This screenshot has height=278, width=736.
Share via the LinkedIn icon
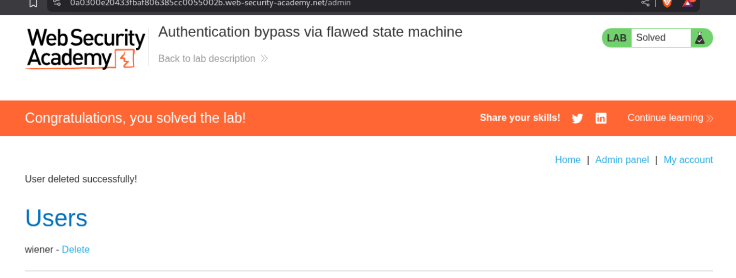click(x=601, y=119)
